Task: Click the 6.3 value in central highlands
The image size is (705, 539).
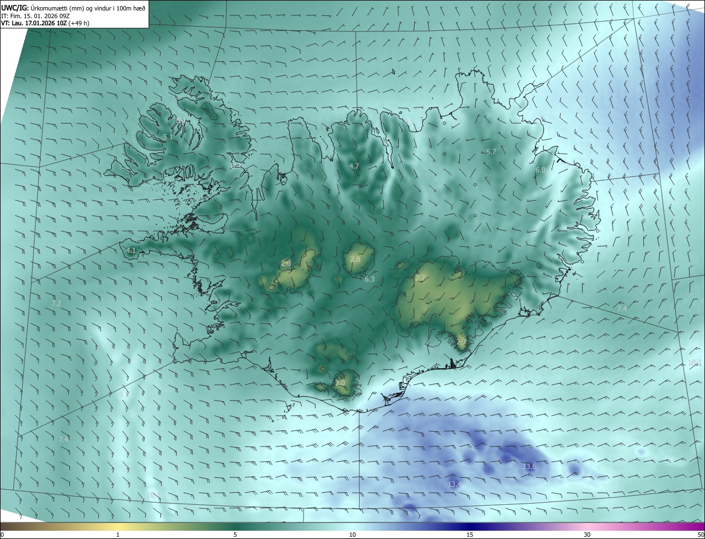Action: coord(370,279)
